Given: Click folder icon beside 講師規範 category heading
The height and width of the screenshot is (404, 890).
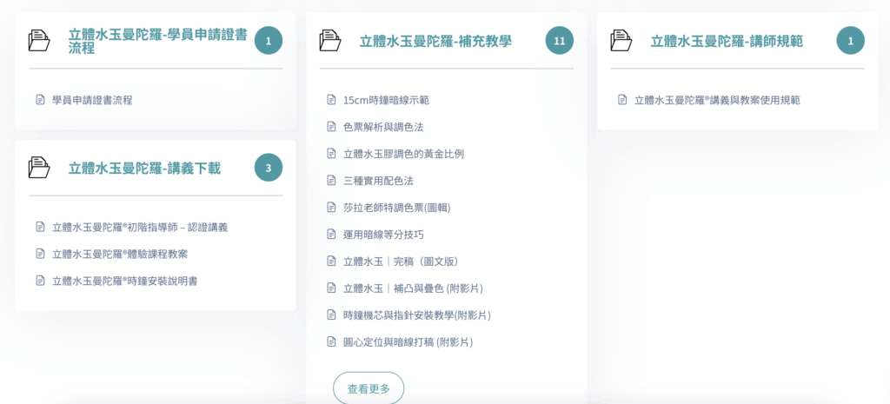Looking at the screenshot, I should coord(621,41).
